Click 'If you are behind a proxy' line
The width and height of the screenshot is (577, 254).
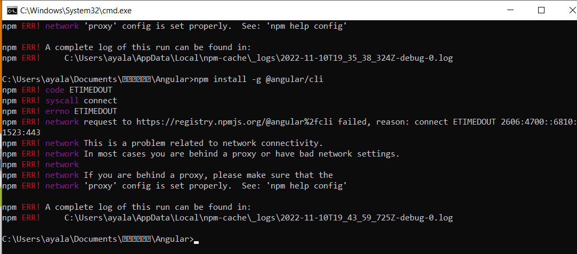tap(208, 175)
